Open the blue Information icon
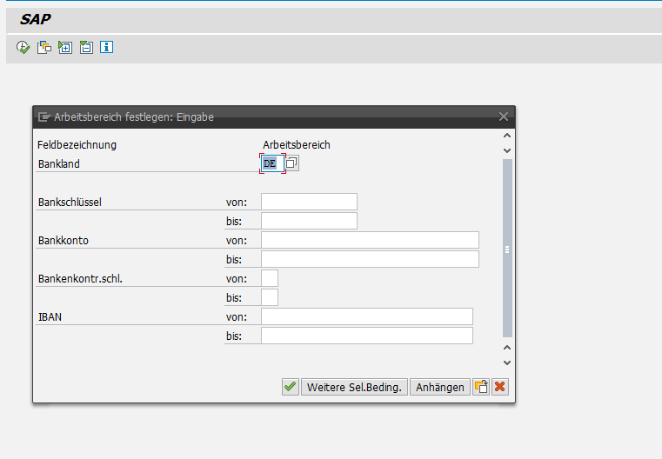 pyautogui.click(x=106, y=47)
